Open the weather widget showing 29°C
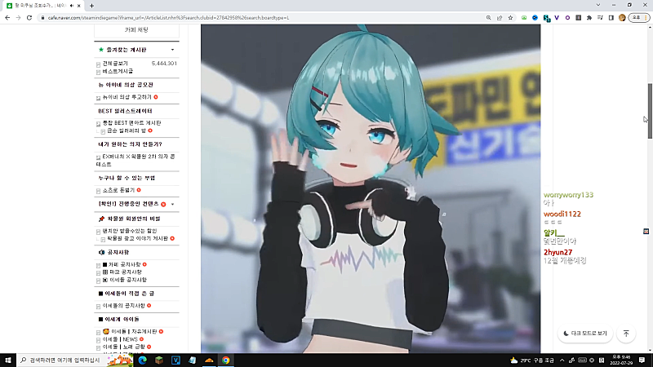Viewport: 653px width, 367px height. coord(532,360)
